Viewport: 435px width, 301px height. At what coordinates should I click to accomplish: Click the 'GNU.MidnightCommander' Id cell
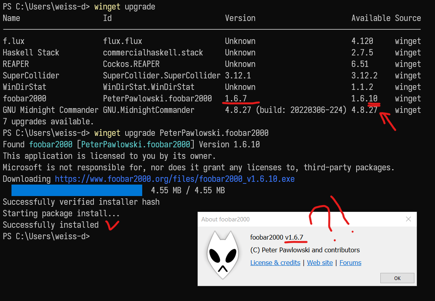tap(149, 110)
